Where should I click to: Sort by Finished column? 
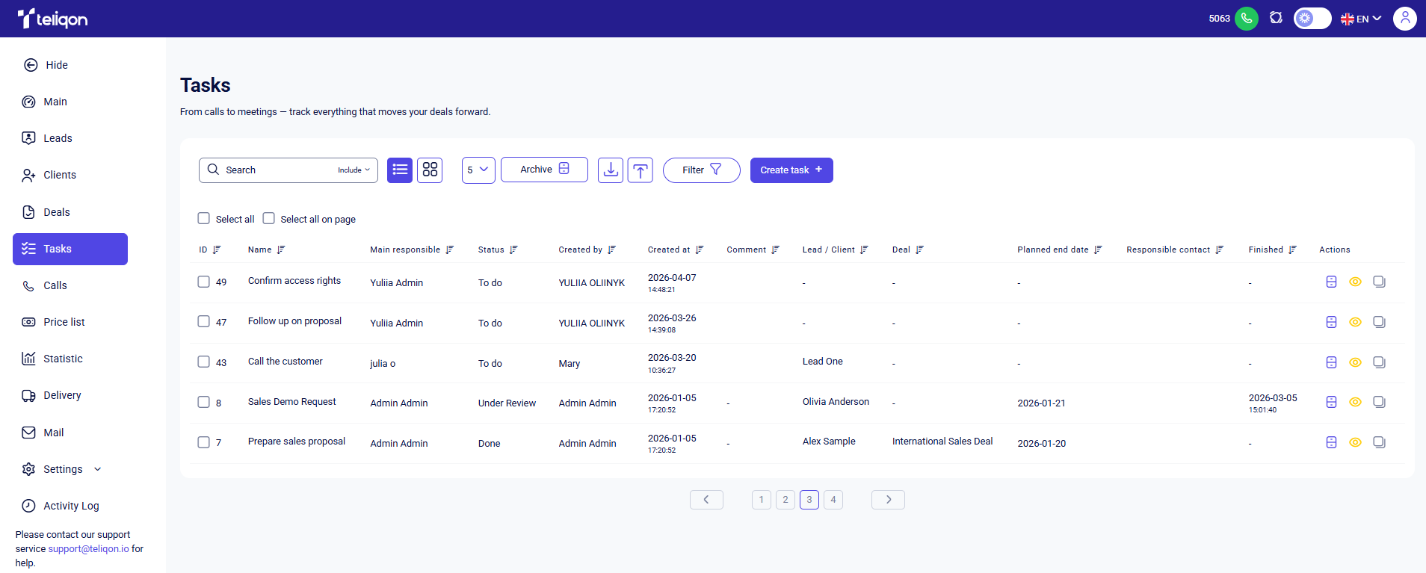click(1292, 250)
